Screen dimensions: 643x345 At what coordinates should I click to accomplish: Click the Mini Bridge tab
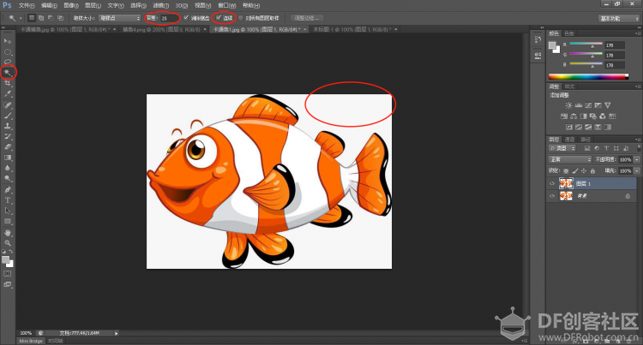click(31, 341)
